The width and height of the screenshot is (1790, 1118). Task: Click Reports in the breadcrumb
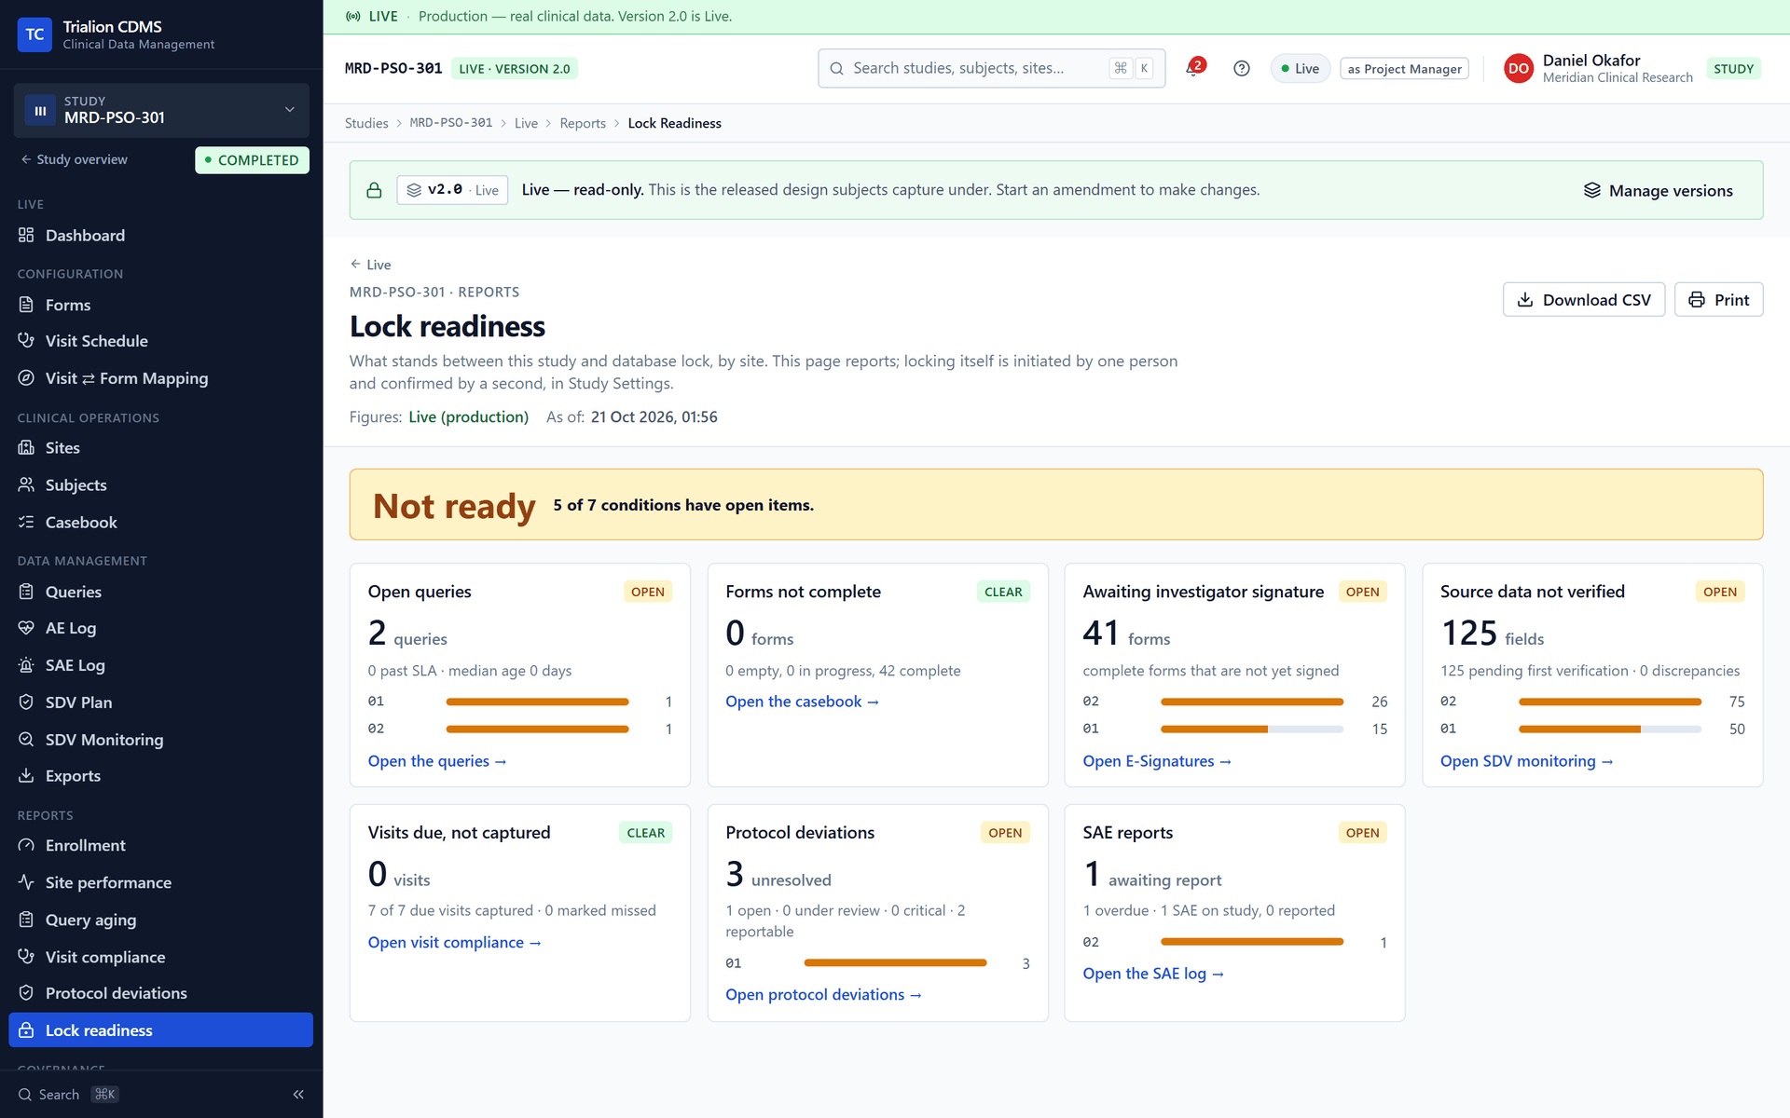pyautogui.click(x=583, y=123)
